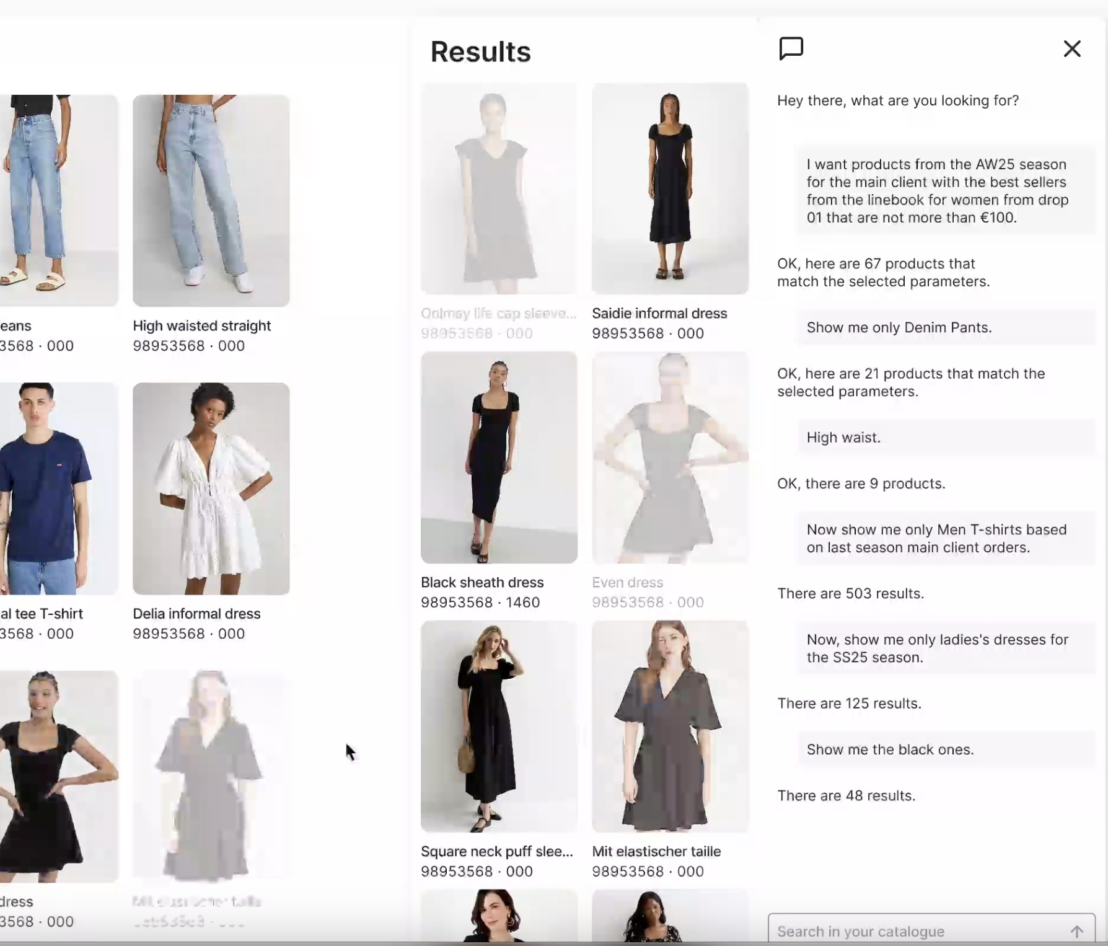Click the 'Delia informal dress' product name

click(x=196, y=614)
